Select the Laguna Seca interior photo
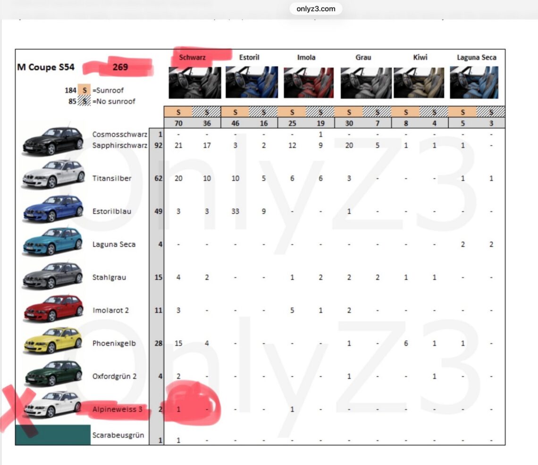 (x=474, y=83)
